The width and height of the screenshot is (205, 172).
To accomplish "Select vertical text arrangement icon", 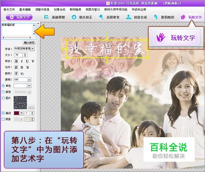I will pos(22,74).
